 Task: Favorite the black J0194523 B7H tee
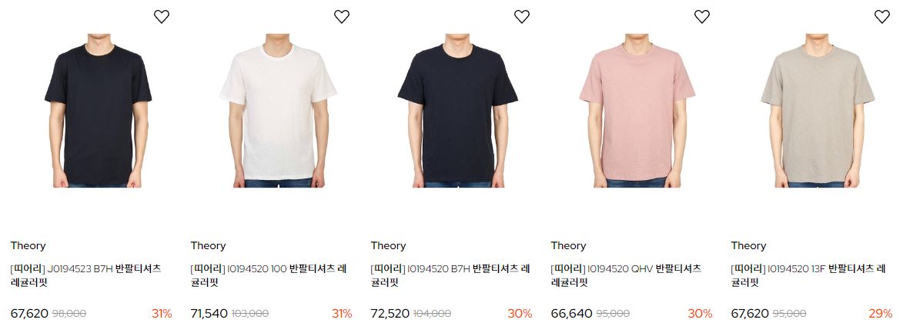coord(161,17)
